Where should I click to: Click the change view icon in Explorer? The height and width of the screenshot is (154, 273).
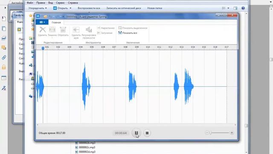(224, 8)
